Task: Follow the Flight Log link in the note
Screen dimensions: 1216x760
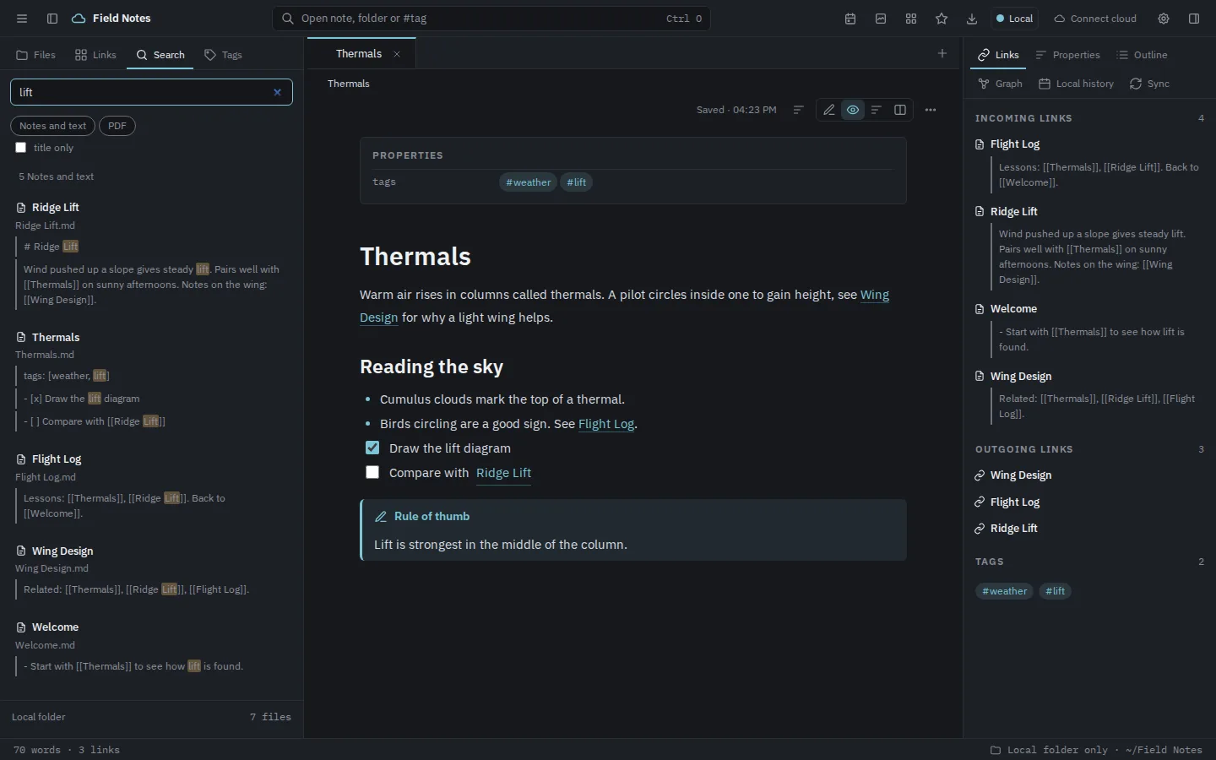Action: pos(606,424)
